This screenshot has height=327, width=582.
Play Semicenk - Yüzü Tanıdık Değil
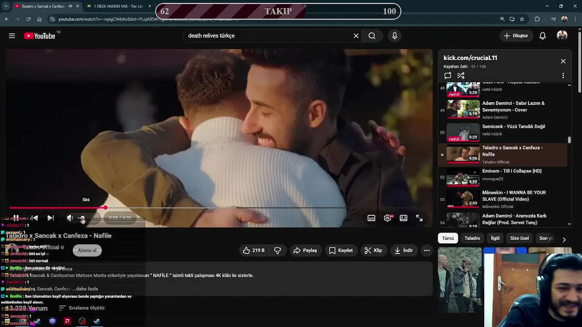(x=503, y=132)
